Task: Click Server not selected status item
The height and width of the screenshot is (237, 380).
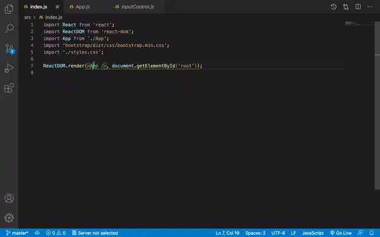Action: point(95,233)
